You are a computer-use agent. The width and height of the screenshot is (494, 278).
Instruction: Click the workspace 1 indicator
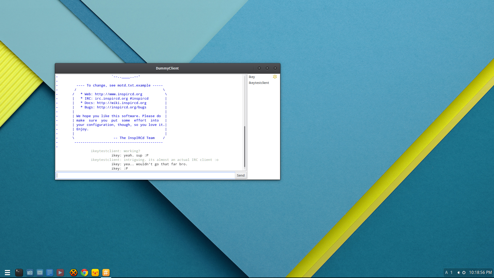pyautogui.click(x=451, y=273)
